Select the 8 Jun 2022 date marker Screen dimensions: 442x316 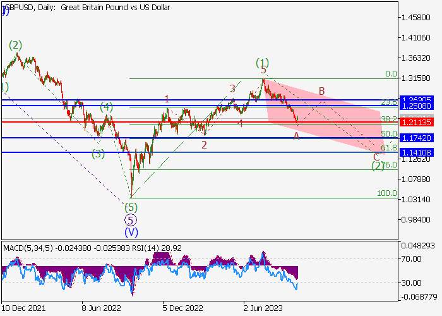click(x=101, y=308)
